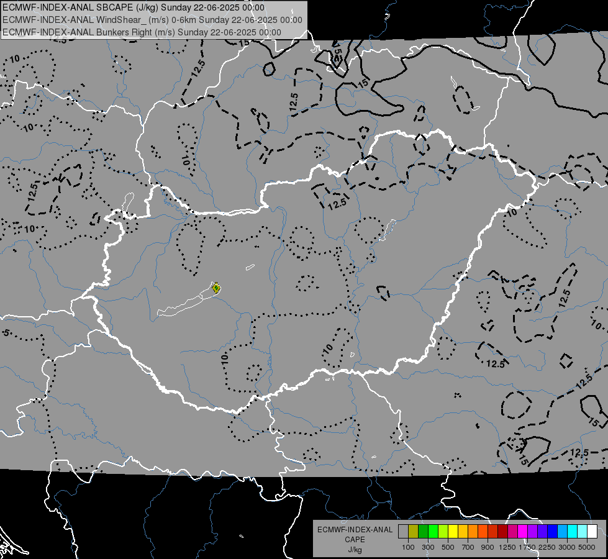
Task: Click the CAPE legend title
Action: pyautogui.click(x=355, y=540)
